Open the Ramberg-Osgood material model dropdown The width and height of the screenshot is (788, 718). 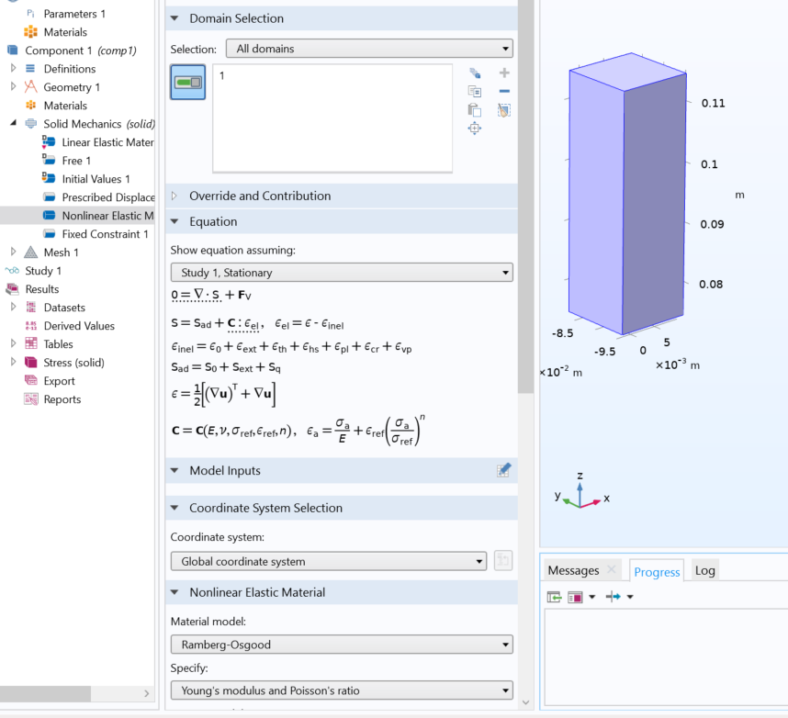pyautogui.click(x=342, y=645)
